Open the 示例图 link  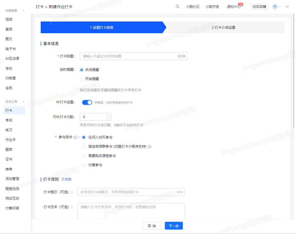coord(66,180)
